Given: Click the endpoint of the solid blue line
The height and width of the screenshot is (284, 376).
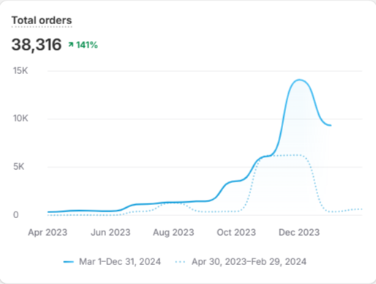Looking at the screenshot, I should pyautogui.click(x=331, y=125).
